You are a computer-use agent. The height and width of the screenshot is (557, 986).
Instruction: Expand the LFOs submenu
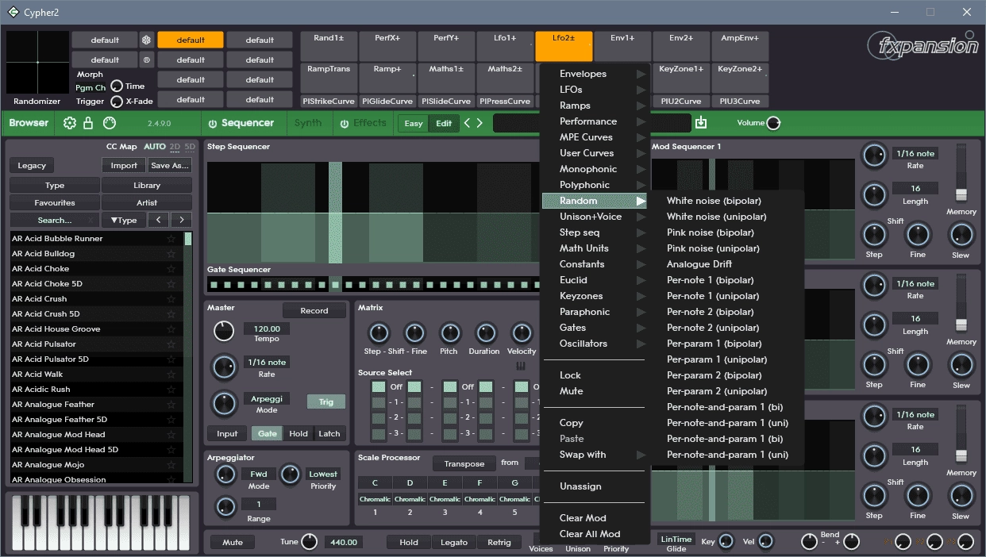coord(595,90)
